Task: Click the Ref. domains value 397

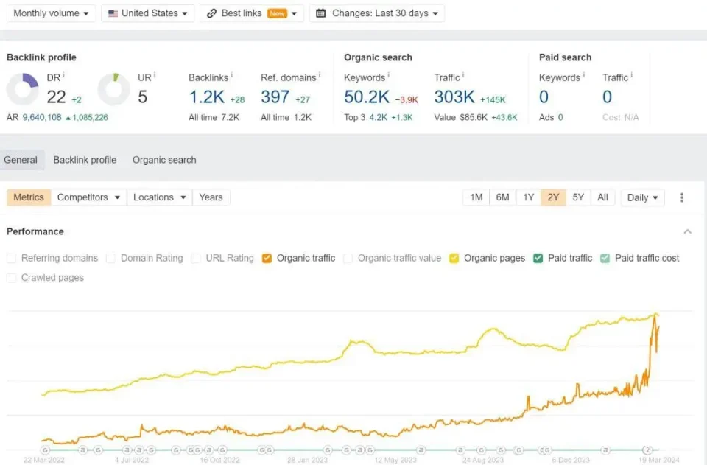Action: 275,97
